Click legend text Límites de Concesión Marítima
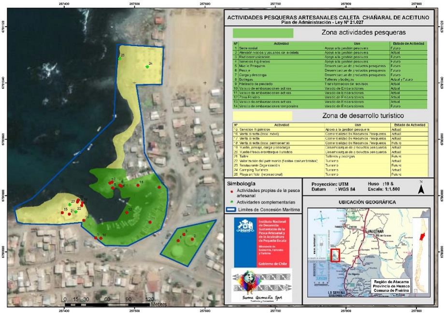Viewport: 444px width, 314px height. tap(269, 210)
